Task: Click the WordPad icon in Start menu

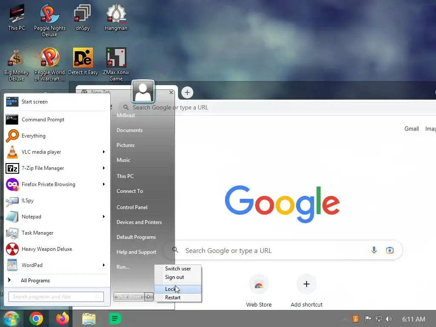Action: (x=12, y=265)
